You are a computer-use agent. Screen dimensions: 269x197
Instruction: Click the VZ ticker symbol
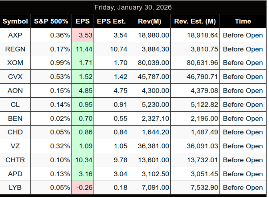[x=15, y=146]
